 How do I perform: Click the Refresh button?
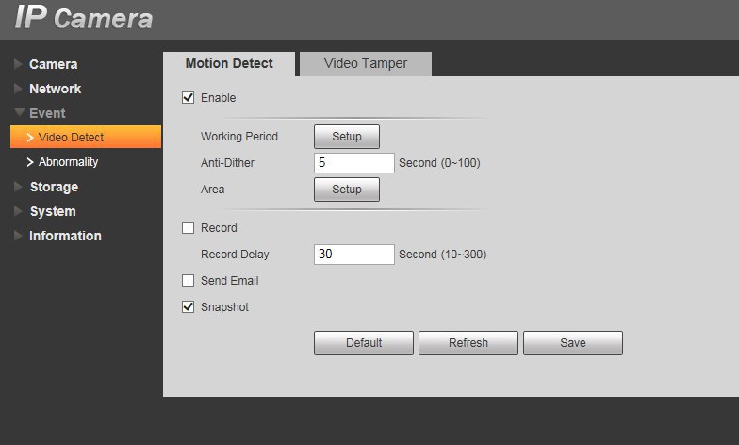click(x=468, y=343)
